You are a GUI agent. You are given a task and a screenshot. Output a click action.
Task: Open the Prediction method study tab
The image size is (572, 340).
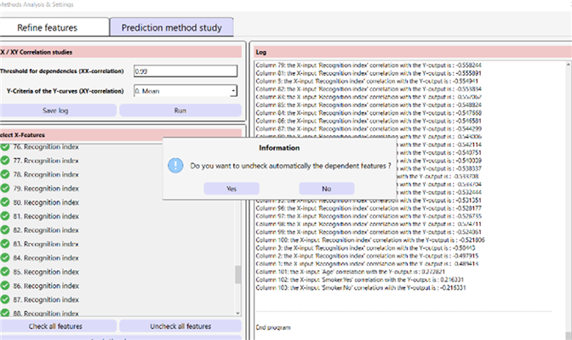pyautogui.click(x=171, y=27)
